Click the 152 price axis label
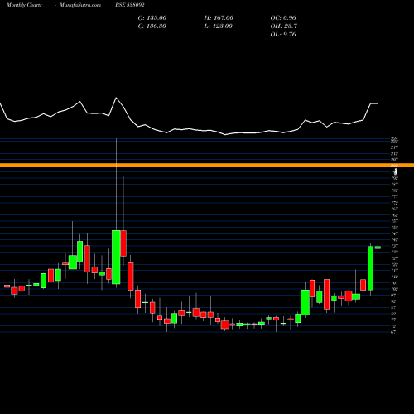The width and height of the screenshot is (414, 414). tap(394, 228)
